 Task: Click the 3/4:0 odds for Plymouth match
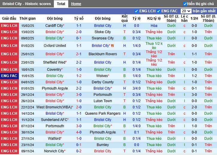click(136, 88)
